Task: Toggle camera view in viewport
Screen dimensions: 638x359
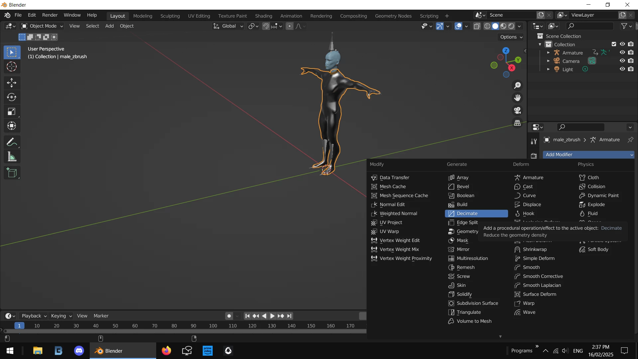Action: 517,110
